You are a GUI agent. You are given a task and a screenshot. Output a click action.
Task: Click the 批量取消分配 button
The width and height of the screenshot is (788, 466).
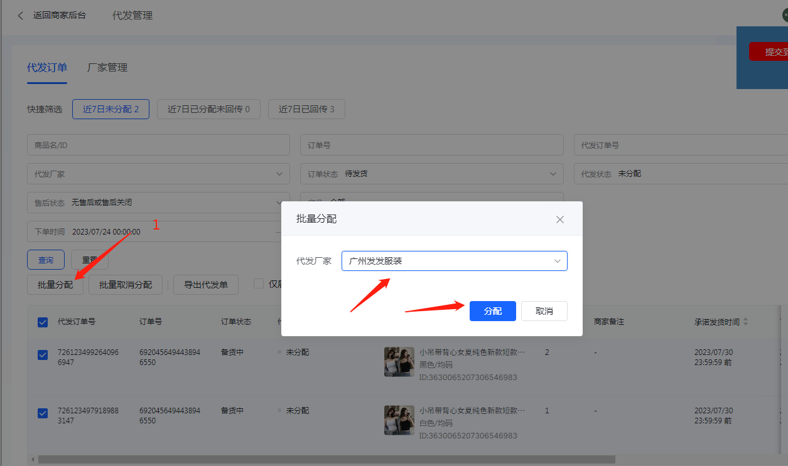click(x=126, y=285)
